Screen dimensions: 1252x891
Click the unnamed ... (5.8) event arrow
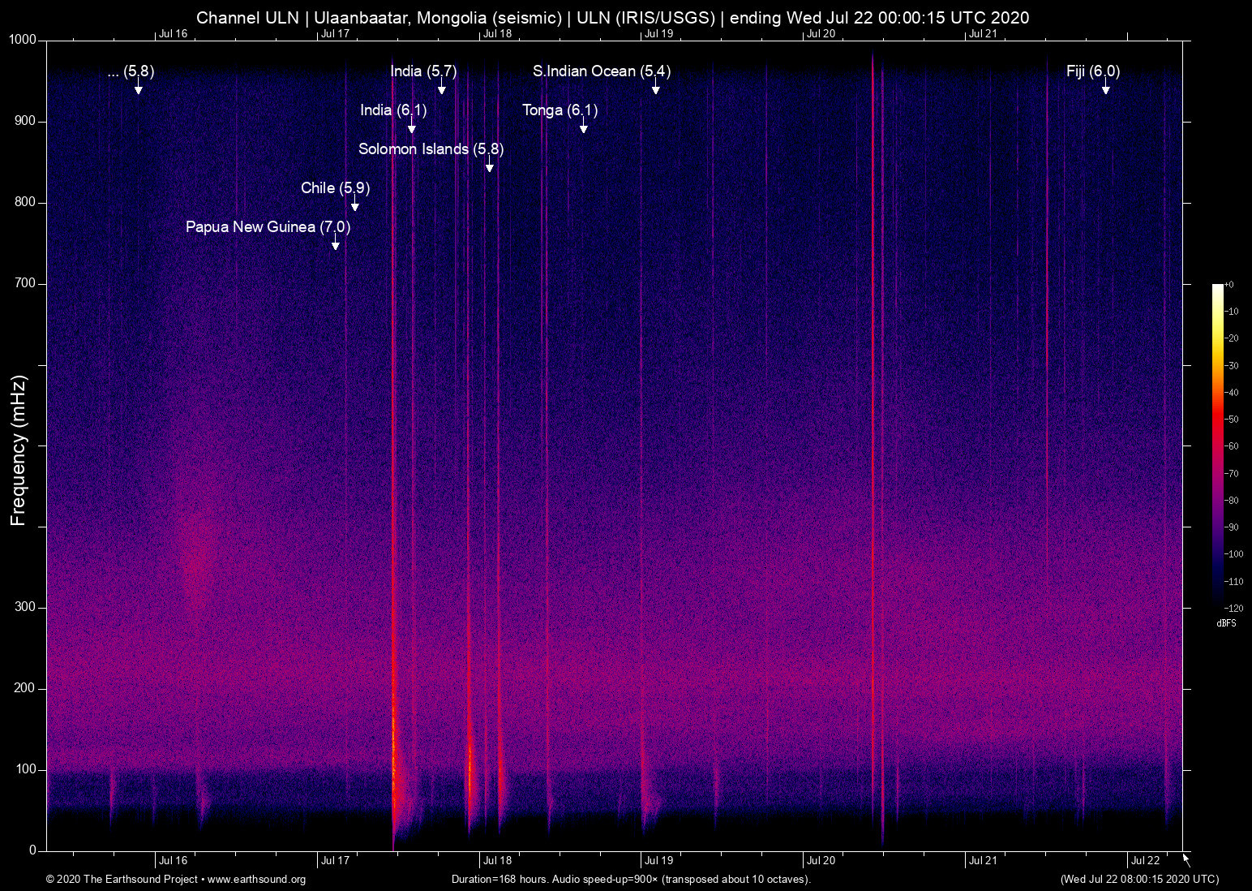coord(138,89)
